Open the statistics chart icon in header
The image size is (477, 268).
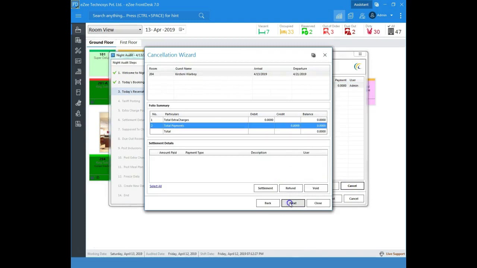coord(339,16)
